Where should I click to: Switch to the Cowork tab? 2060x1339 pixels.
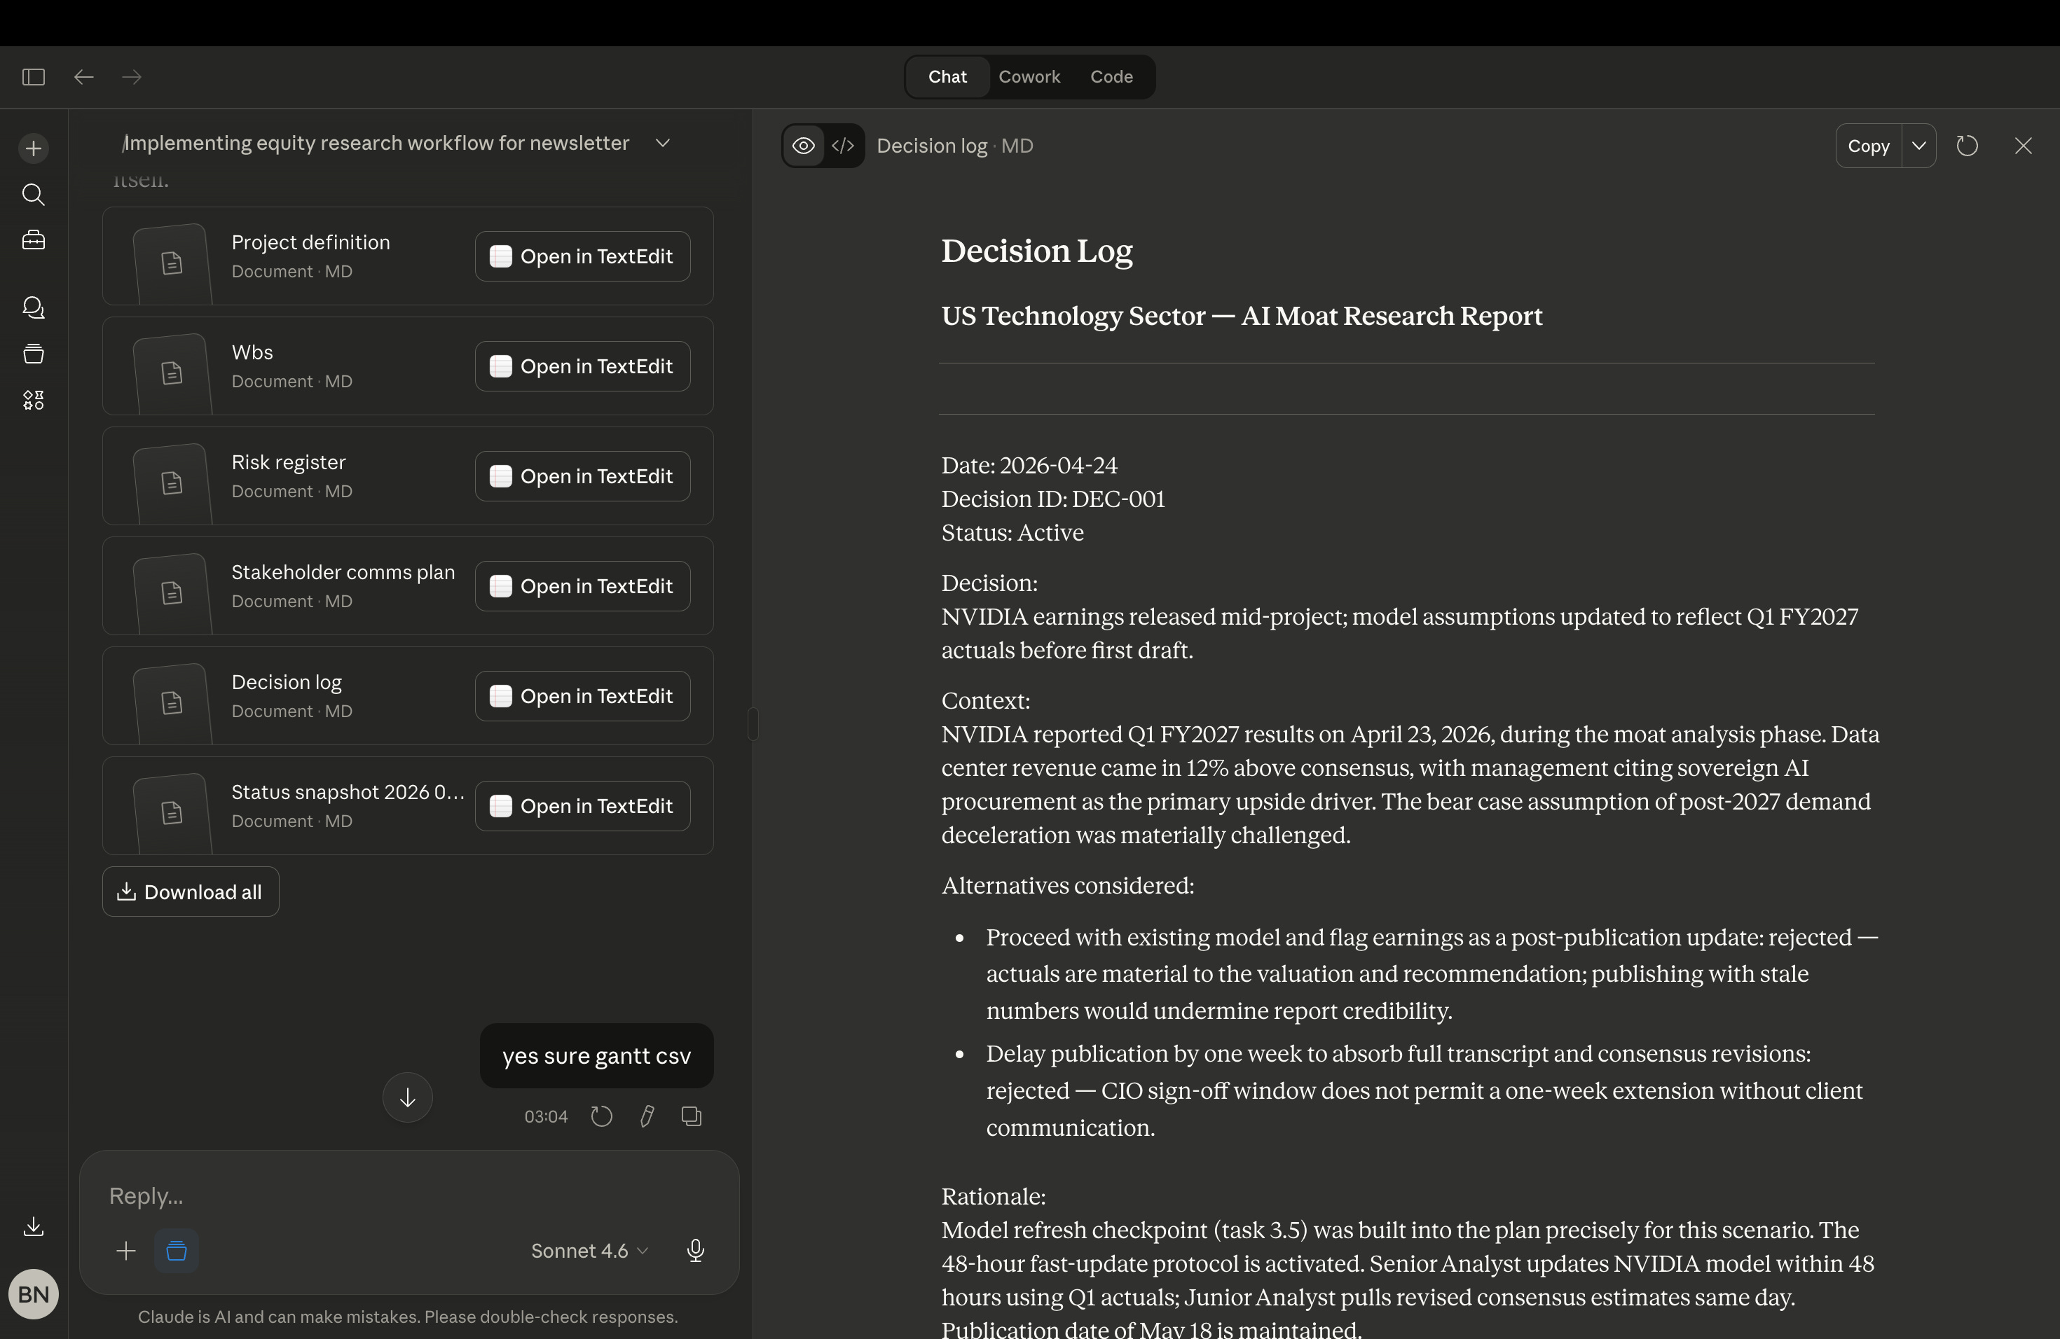click(x=1029, y=77)
